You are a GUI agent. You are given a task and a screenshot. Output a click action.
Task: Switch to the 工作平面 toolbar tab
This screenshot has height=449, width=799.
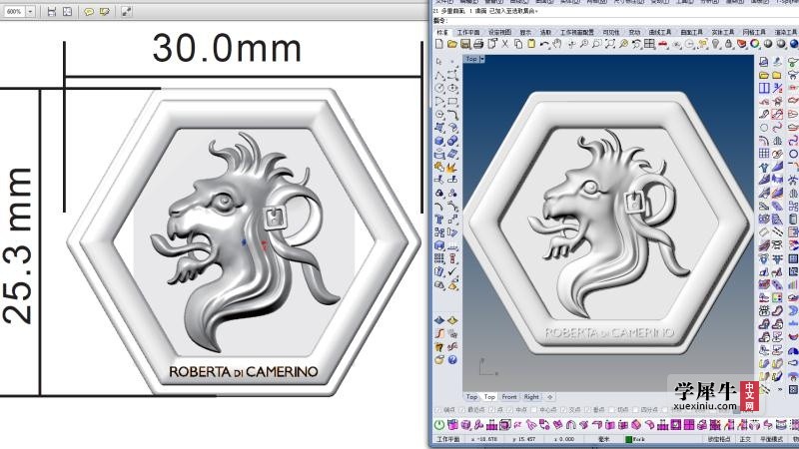click(467, 32)
